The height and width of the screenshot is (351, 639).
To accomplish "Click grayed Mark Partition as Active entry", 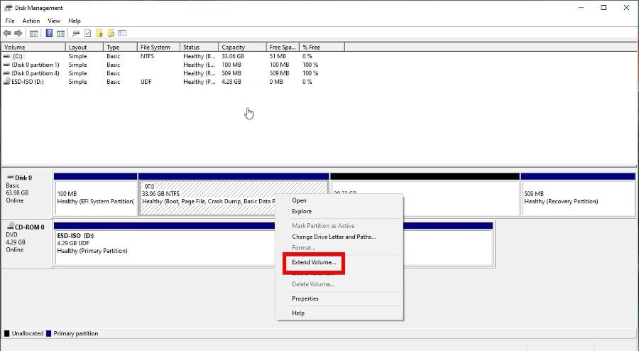I will (x=323, y=226).
